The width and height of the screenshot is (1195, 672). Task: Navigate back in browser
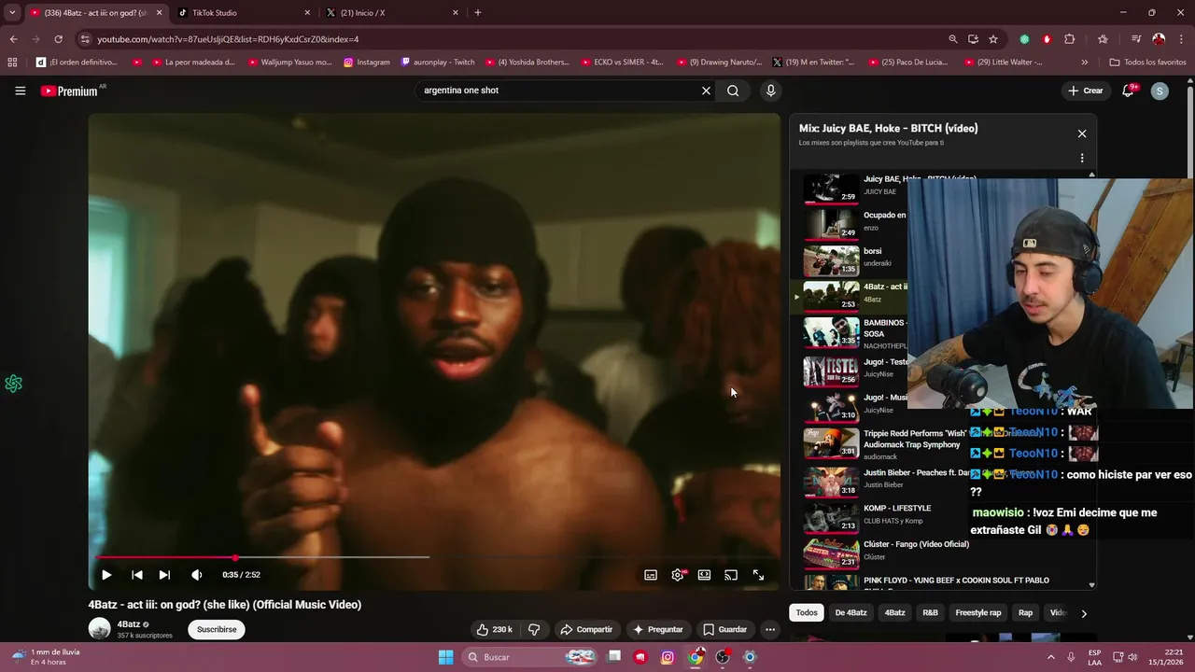[13, 39]
